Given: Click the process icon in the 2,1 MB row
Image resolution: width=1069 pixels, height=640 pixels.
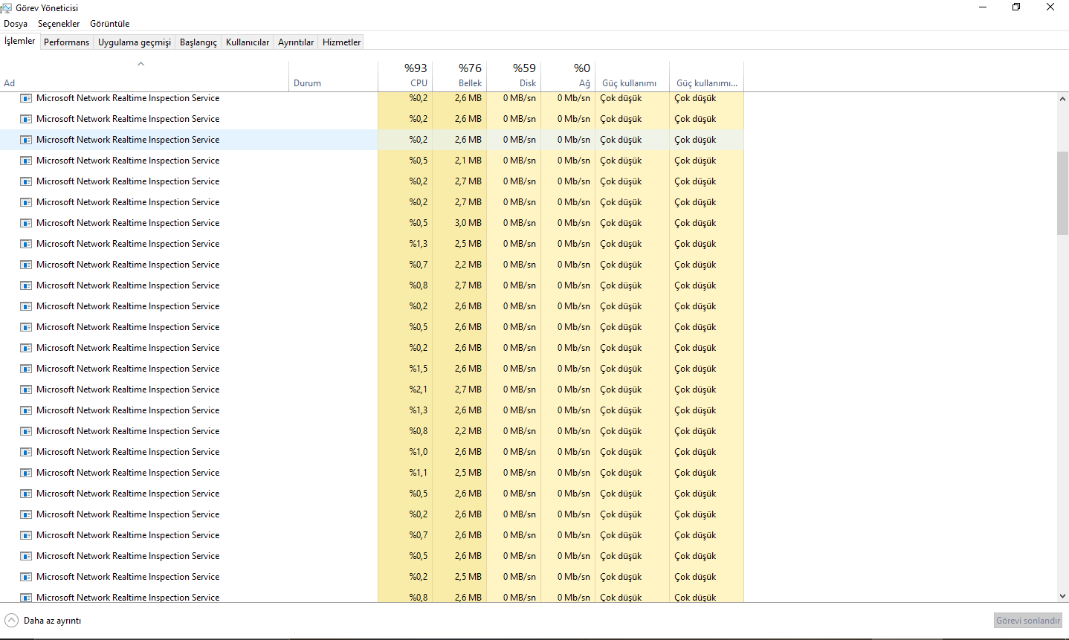Looking at the screenshot, I should pos(26,161).
